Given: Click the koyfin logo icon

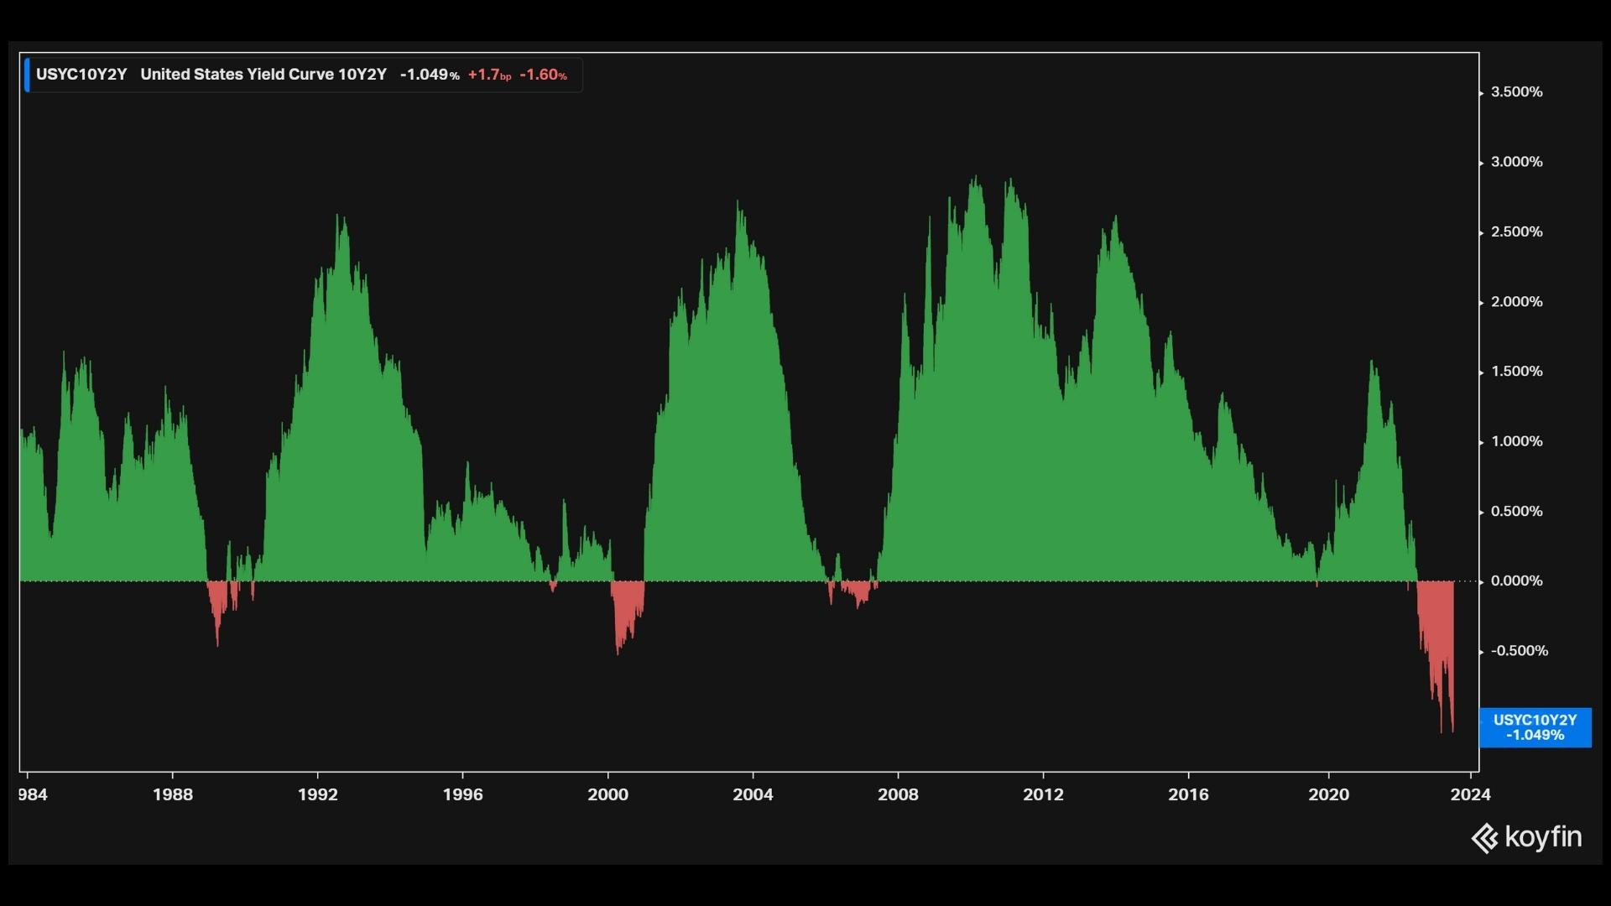Looking at the screenshot, I should [x=1484, y=838].
